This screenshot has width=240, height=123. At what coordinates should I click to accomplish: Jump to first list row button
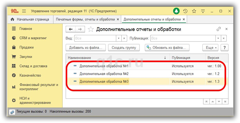[x=206, y=101]
